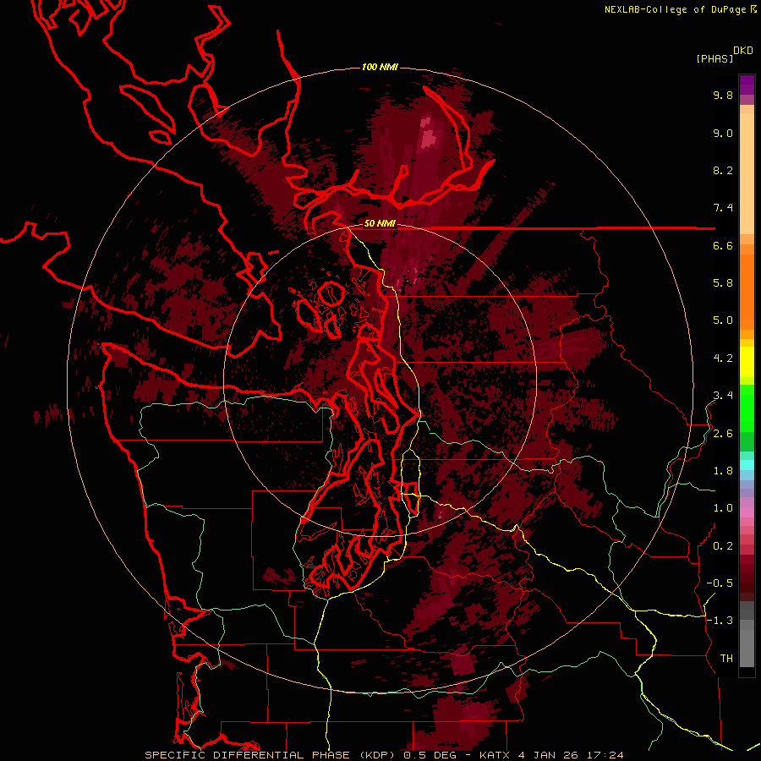This screenshot has height=761, width=761.
Task: Click the [PHAS] legend unit label
Action: [714, 58]
